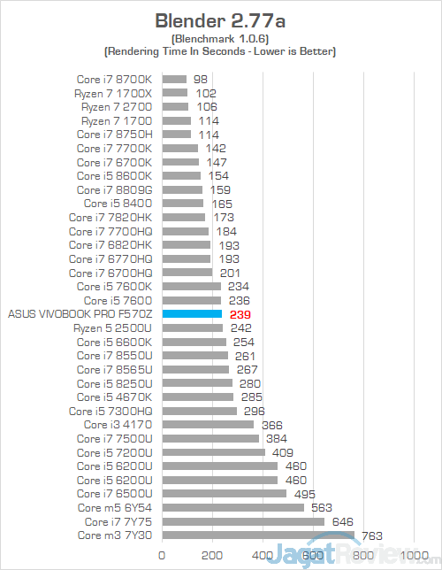442x570 pixels.
Task: Click the Core m3 7Y30 bar
Action: pyautogui.click(x=258, y=535)
